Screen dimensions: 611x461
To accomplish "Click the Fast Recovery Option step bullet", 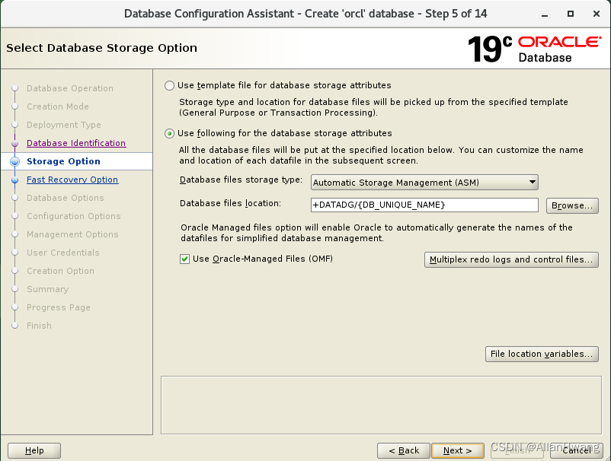I will 17,180.
